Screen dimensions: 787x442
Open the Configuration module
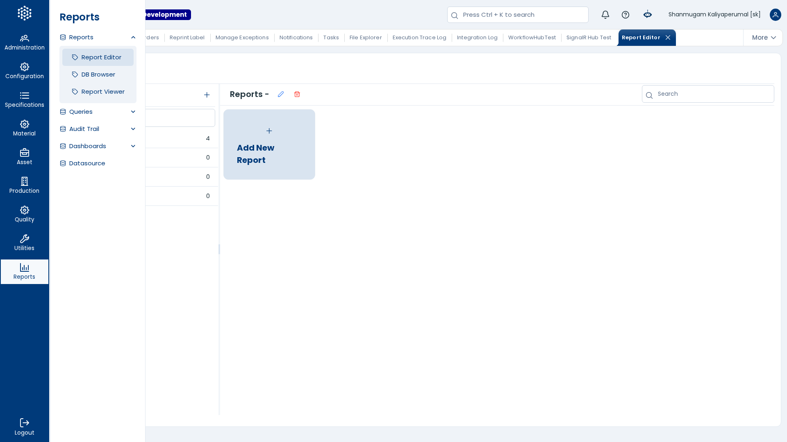pyautogui.click(x=25, y=71)
